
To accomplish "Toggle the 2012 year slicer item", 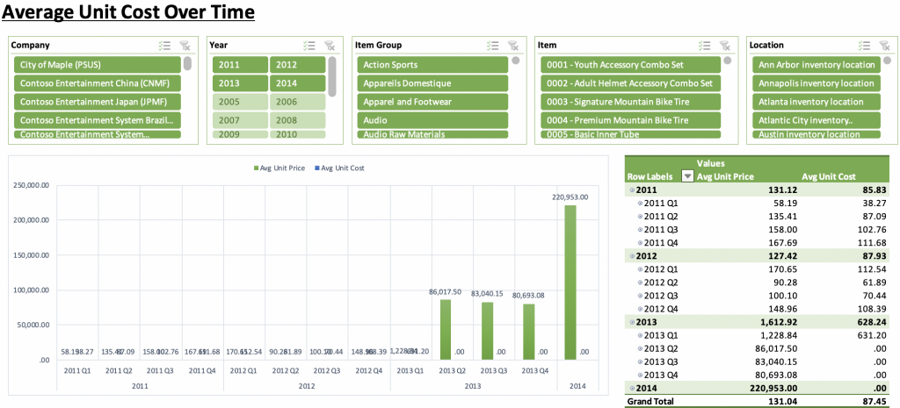I will (297, 65).
